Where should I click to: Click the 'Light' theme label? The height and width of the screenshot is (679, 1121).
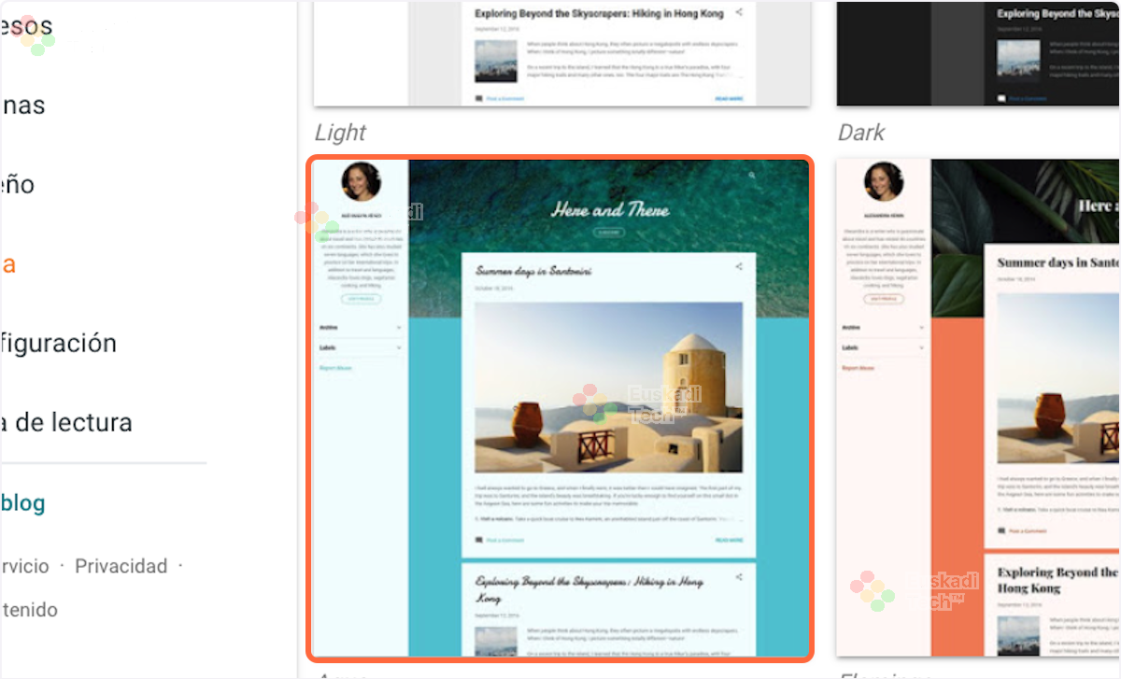(x=340, y=133)
